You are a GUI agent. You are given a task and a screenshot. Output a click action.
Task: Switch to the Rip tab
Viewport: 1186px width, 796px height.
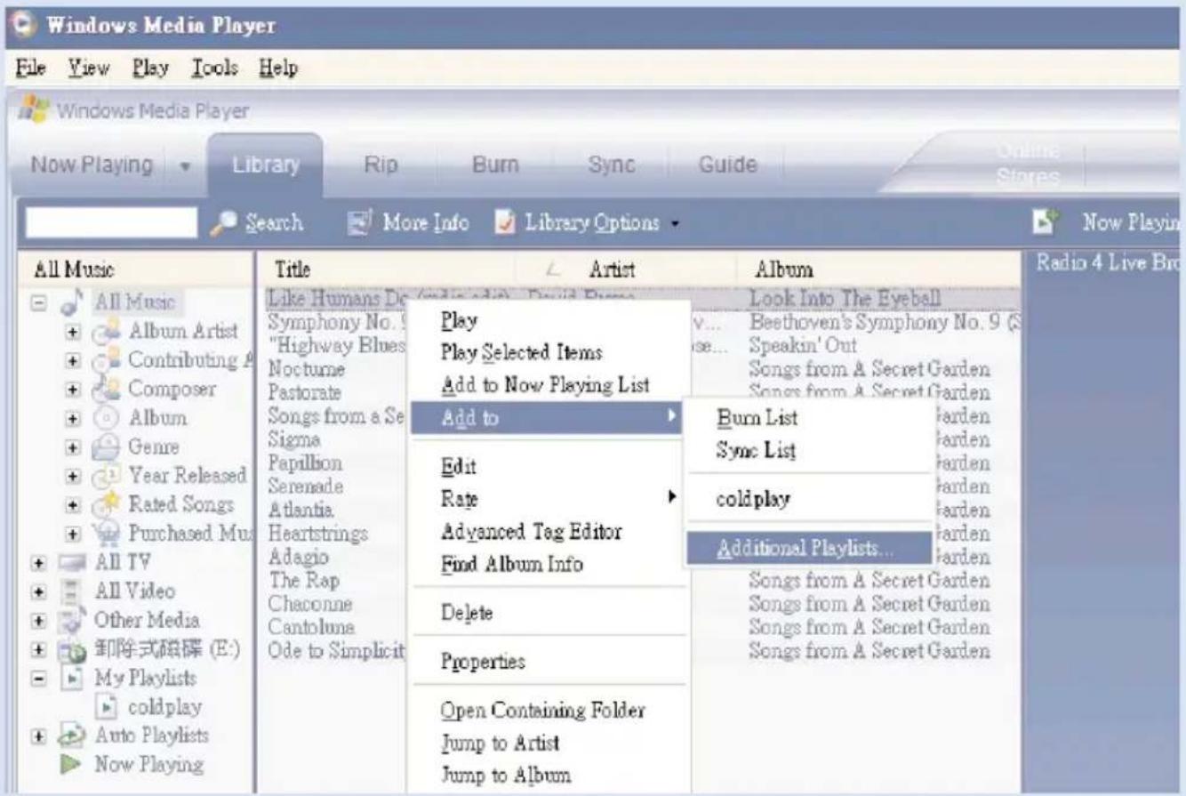point(380,165)
